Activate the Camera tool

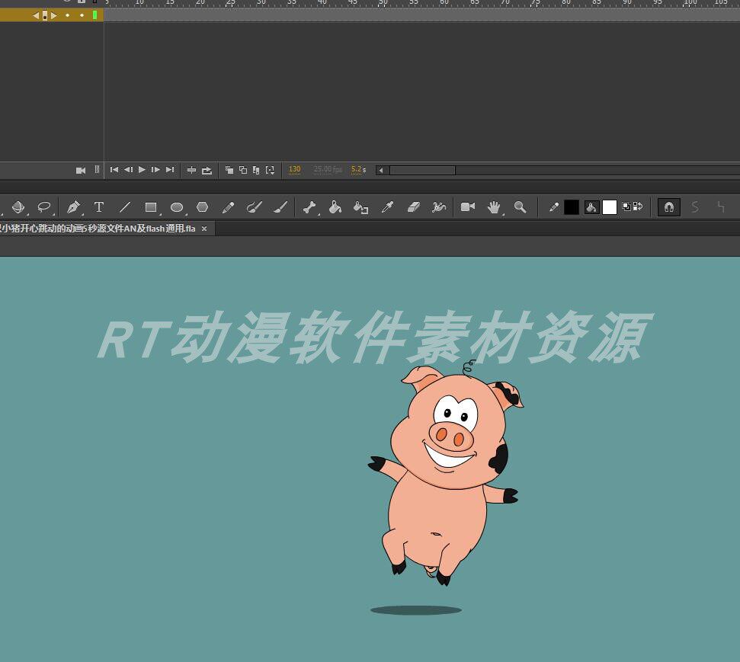[468, 207]
